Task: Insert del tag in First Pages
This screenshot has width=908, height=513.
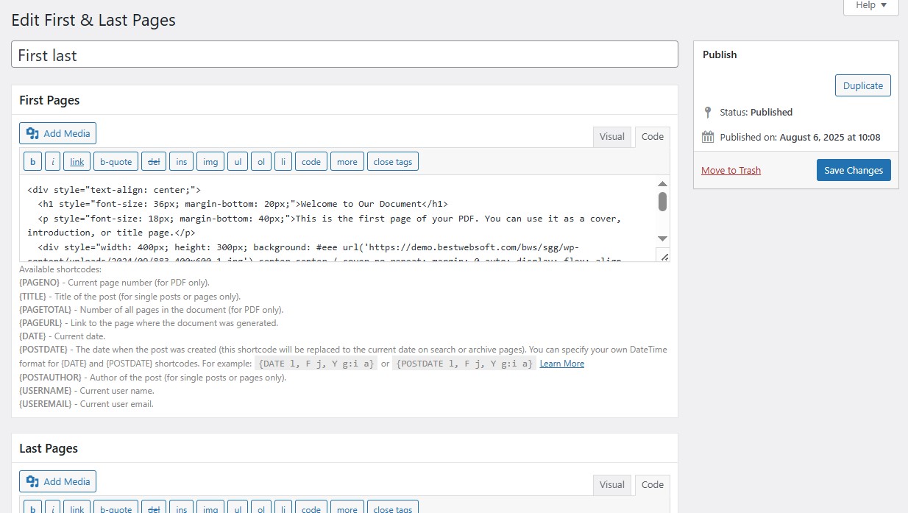Action: [x=154, y=161]
